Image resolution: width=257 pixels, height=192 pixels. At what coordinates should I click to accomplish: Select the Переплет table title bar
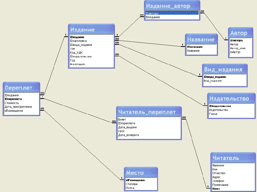tap(21, 87)
